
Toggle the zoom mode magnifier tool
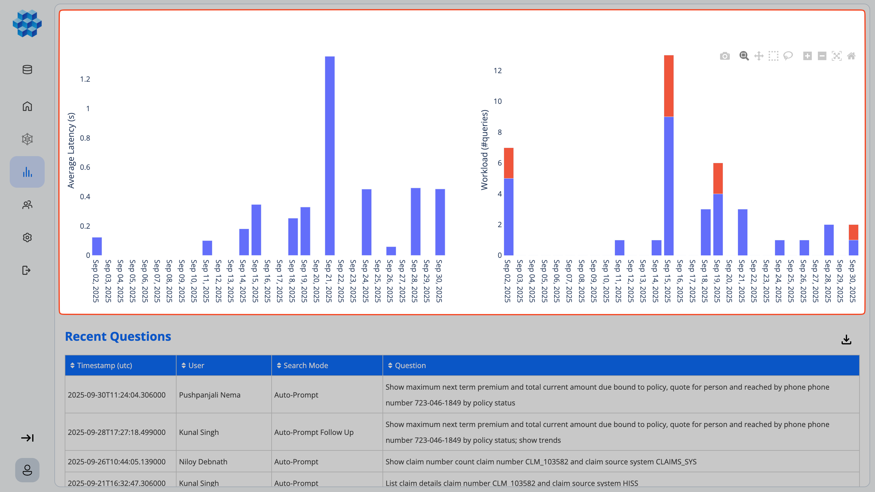[x=743, y=56]
